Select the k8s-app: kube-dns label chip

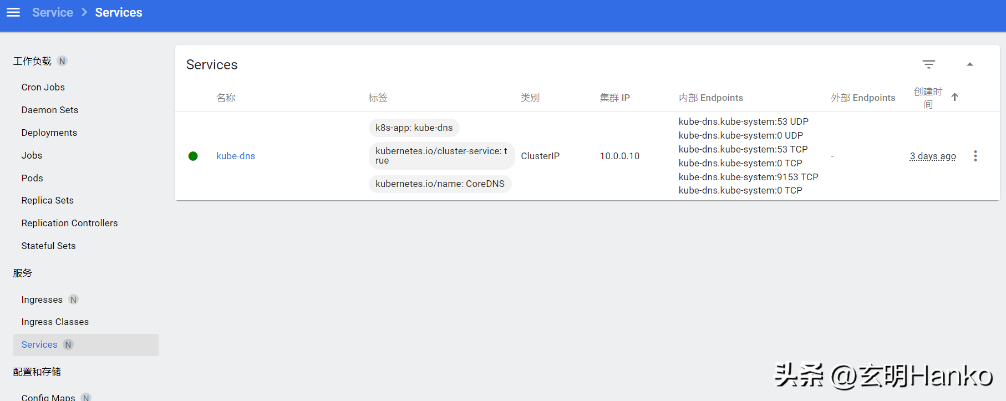(414, 128)
